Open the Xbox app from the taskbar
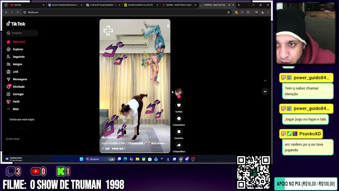The width and height of the screenshot is (339, 191). click(144, 159)
